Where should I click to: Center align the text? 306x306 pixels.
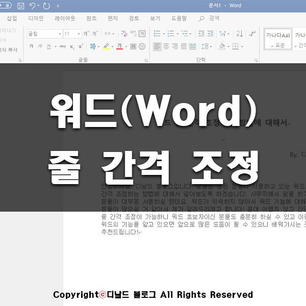[166, 46]
